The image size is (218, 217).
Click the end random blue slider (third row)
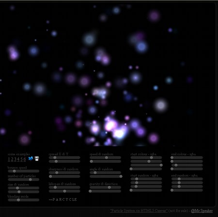(x=187, y=187)
